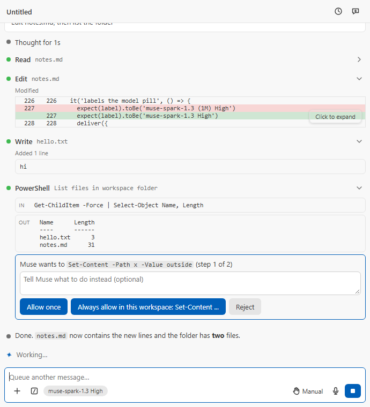370x407 pixels.
Task: Grab the instruction textarea corner handle
Action: point(358,292)
